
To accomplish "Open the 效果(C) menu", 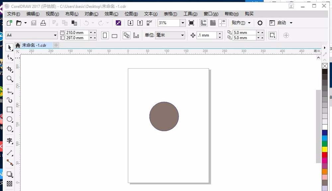I will click(x=111, y=14).
